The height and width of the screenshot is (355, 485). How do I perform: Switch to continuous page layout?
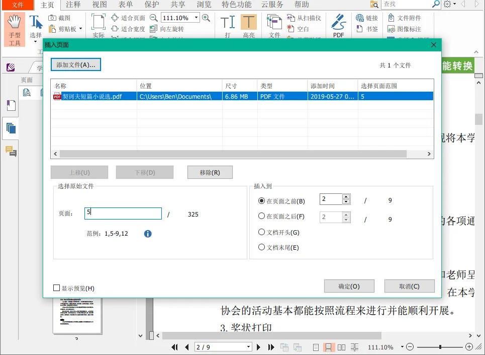coord(329,347)
